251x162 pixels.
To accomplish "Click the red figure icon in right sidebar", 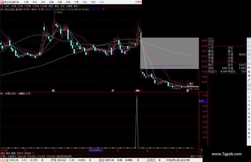I will tap(249, 72).
